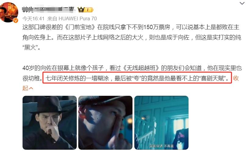The image size is (247, 157).
Task: Click the red-boxed highlighted sentence
Action: [x=137, y=78]
